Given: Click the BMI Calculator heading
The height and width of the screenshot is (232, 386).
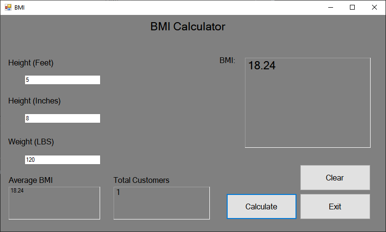Looking at the screenshot, I should 188,26.
